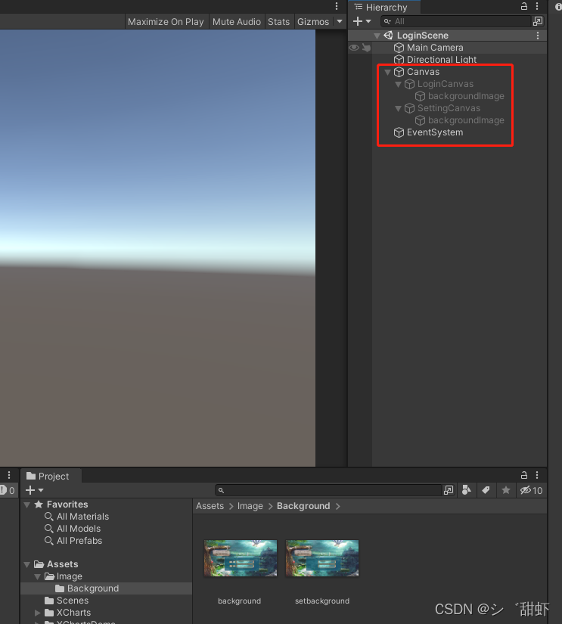Open Search by Label filter
The height and width of the screenshot is (624, 562).
(x=486, y=490)
